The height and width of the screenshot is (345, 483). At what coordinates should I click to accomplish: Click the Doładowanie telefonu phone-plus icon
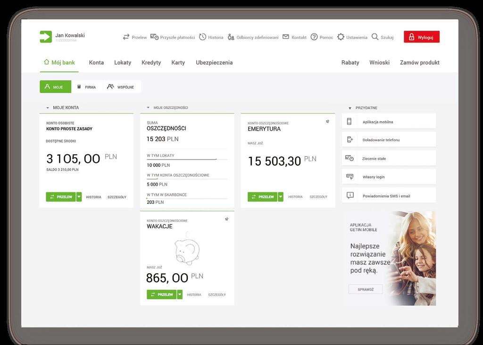point(350,140)
